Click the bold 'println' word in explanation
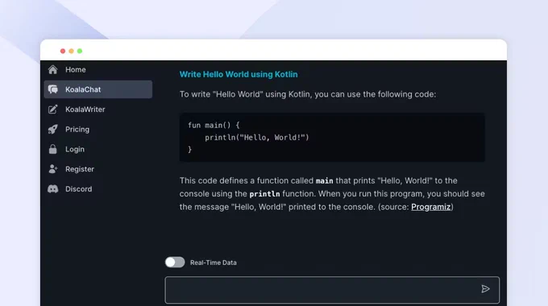 (x=264, y=194)
